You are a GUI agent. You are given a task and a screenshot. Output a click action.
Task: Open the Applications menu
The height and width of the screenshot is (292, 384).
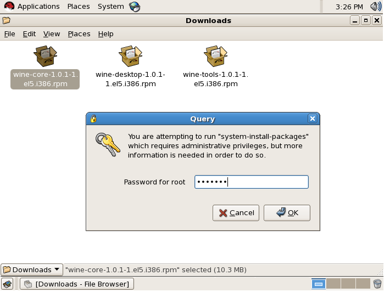click(38, 7)
